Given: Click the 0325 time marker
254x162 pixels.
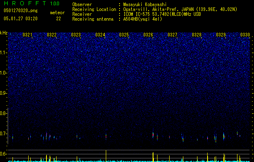Looking at the screenshot, I should point(124,35).
